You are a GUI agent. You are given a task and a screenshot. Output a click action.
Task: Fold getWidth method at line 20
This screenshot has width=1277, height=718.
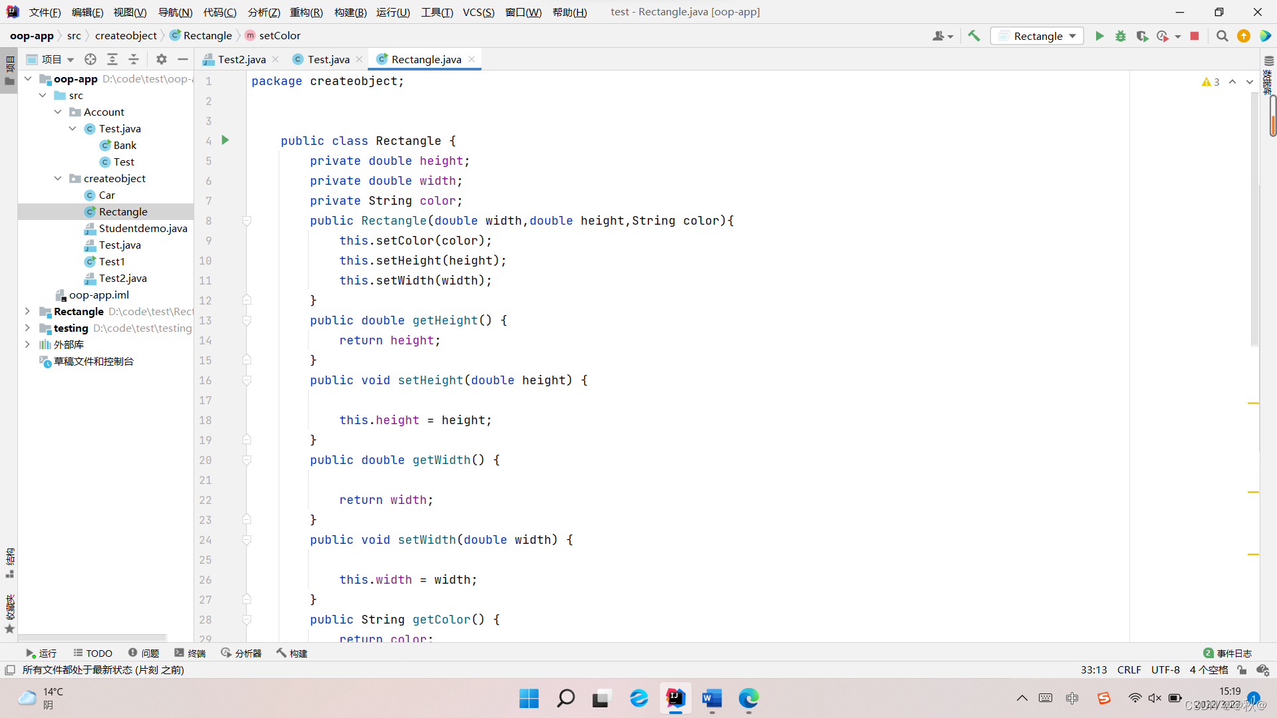pyautogui.click(x=247, y=460)
